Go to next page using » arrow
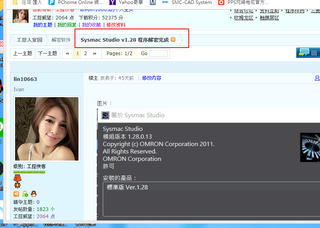 [x=94, y=53]
